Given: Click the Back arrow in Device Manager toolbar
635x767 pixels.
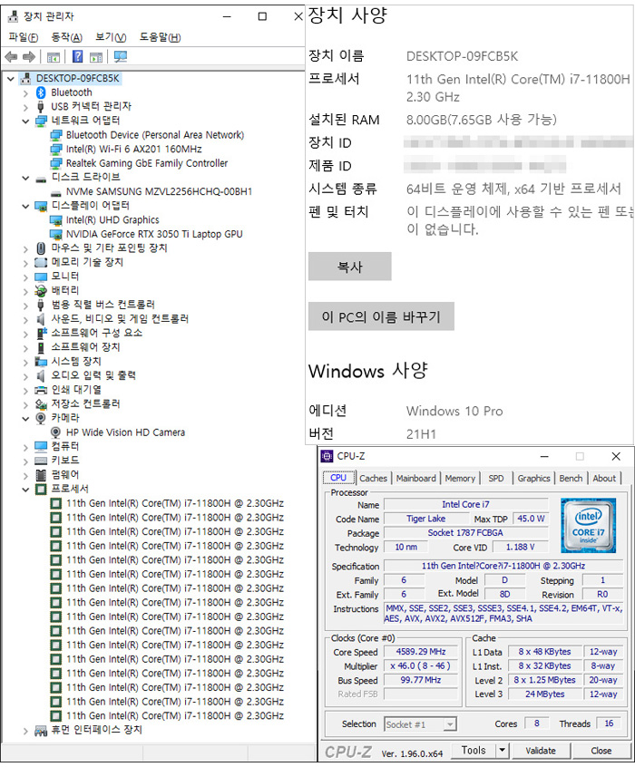Looking at the screenshot, I should [x=11, y=57].
